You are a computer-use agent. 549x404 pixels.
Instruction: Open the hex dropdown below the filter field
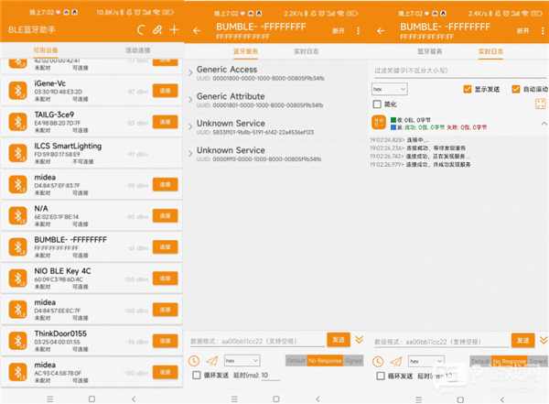(x=389, y=89)
